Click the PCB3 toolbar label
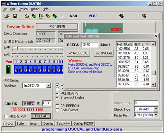The image size is (164, 133). (x=93, y=16)
